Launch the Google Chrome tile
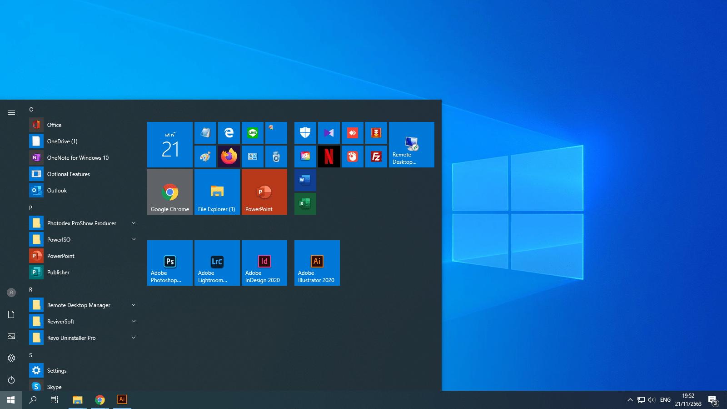727x409 pixels. click(x=170, y=192)
